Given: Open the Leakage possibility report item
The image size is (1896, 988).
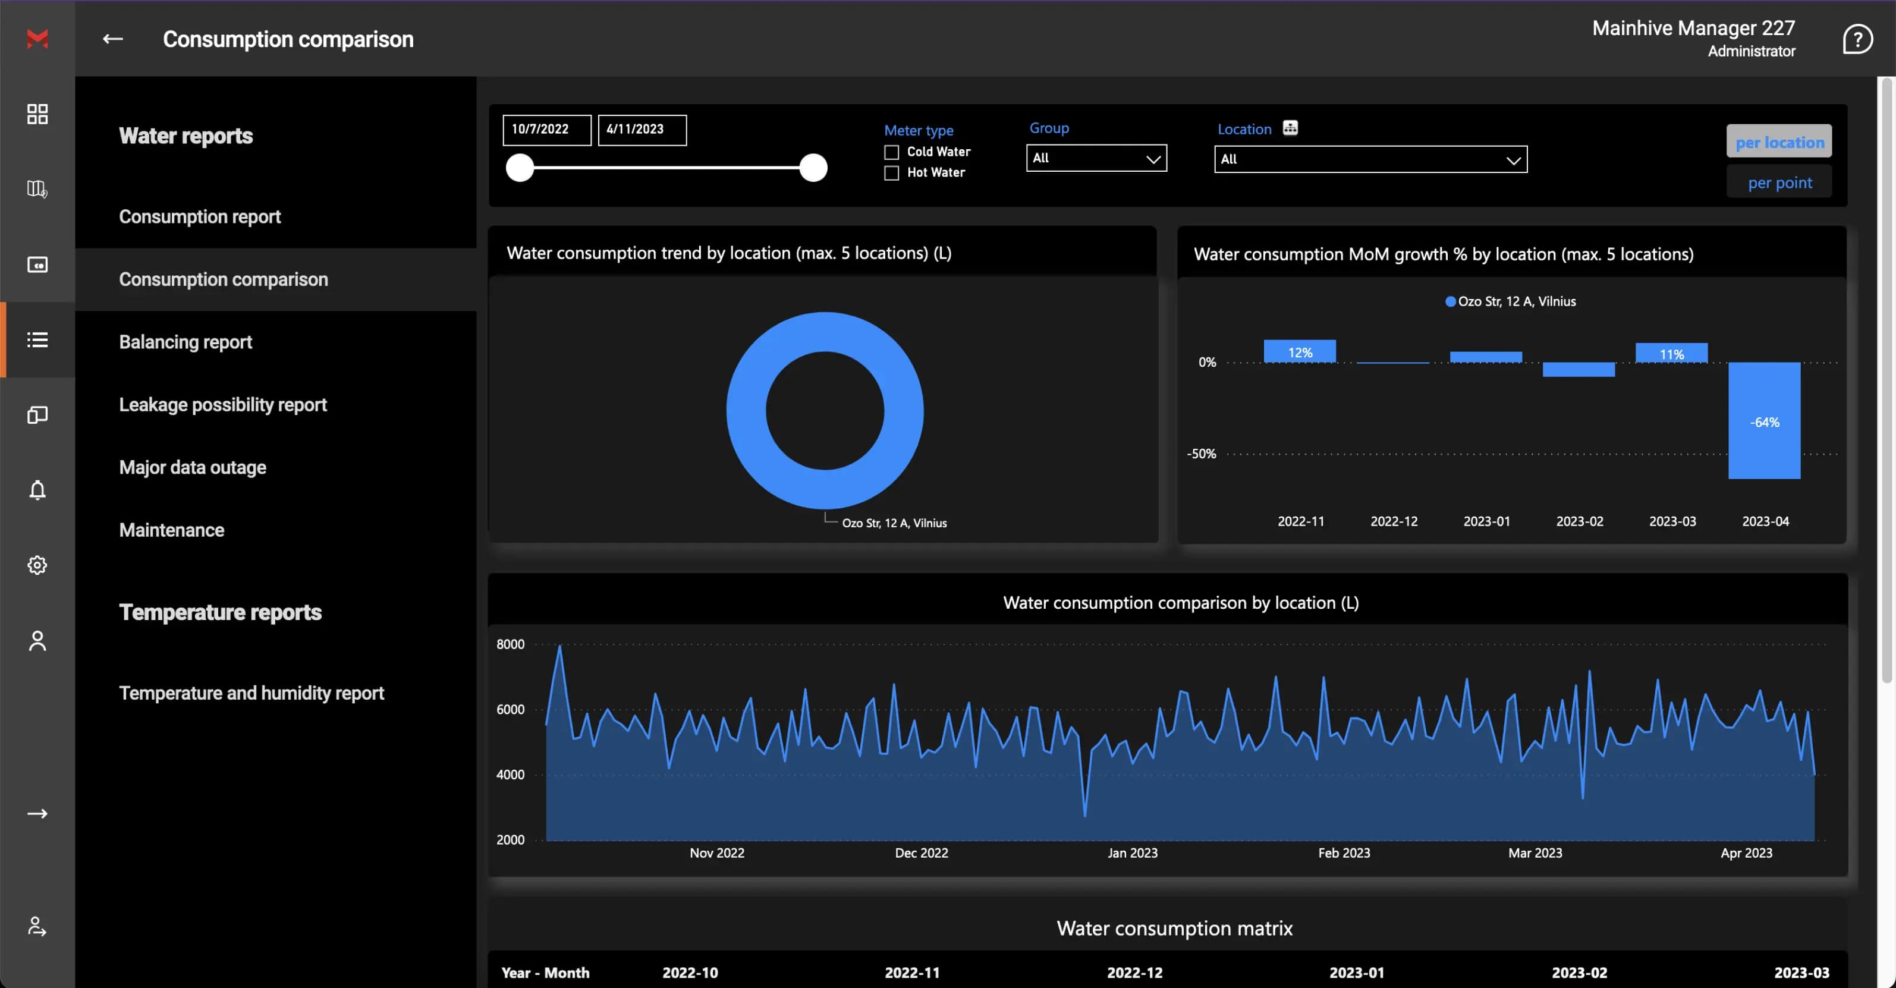Looking at the screenshot, I should point(223,405).
